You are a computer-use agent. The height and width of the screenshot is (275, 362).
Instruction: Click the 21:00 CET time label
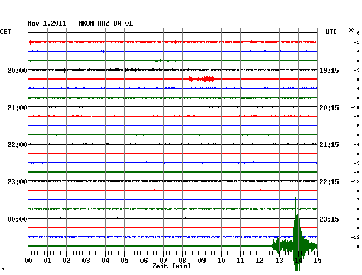17,108
